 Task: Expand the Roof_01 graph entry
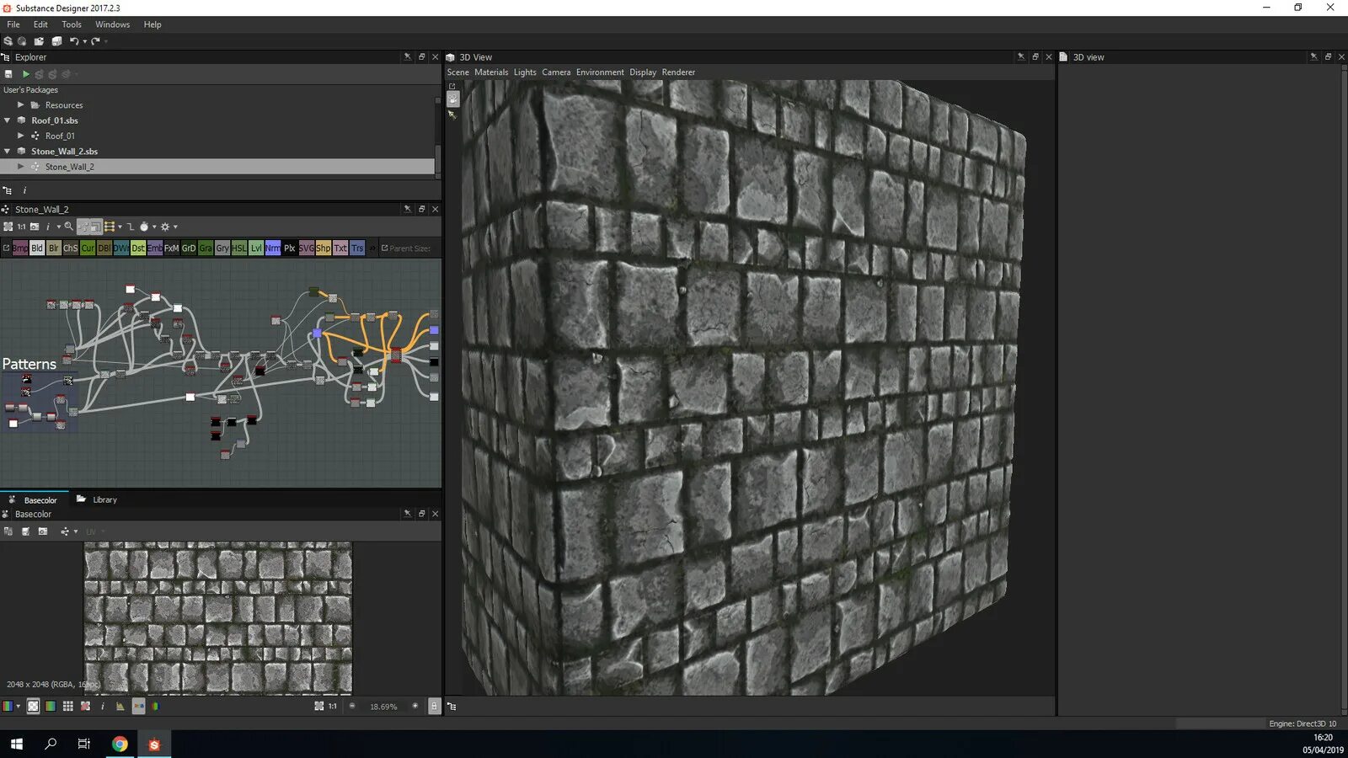point(20,136)
